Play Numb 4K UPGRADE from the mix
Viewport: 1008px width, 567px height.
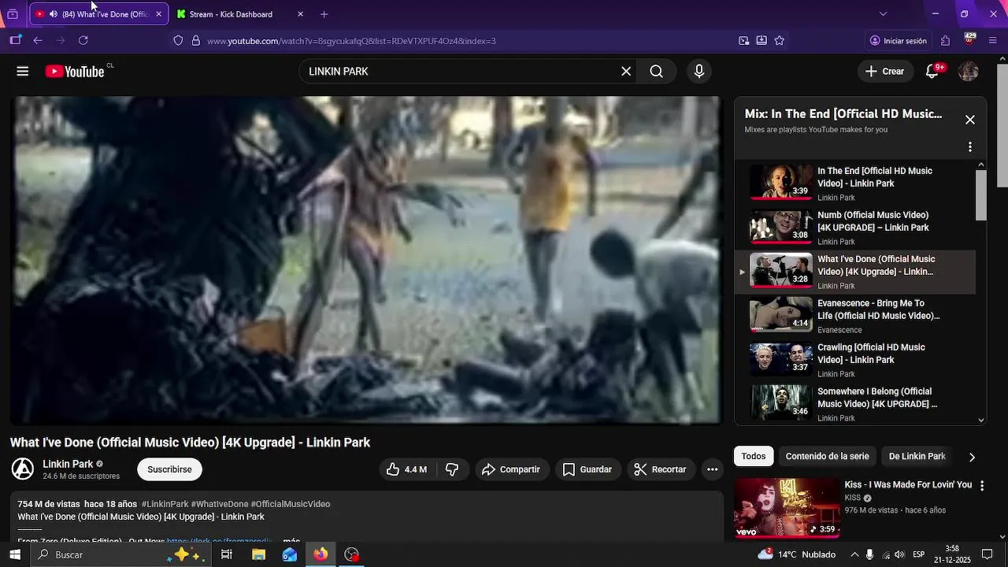[855, 227]
